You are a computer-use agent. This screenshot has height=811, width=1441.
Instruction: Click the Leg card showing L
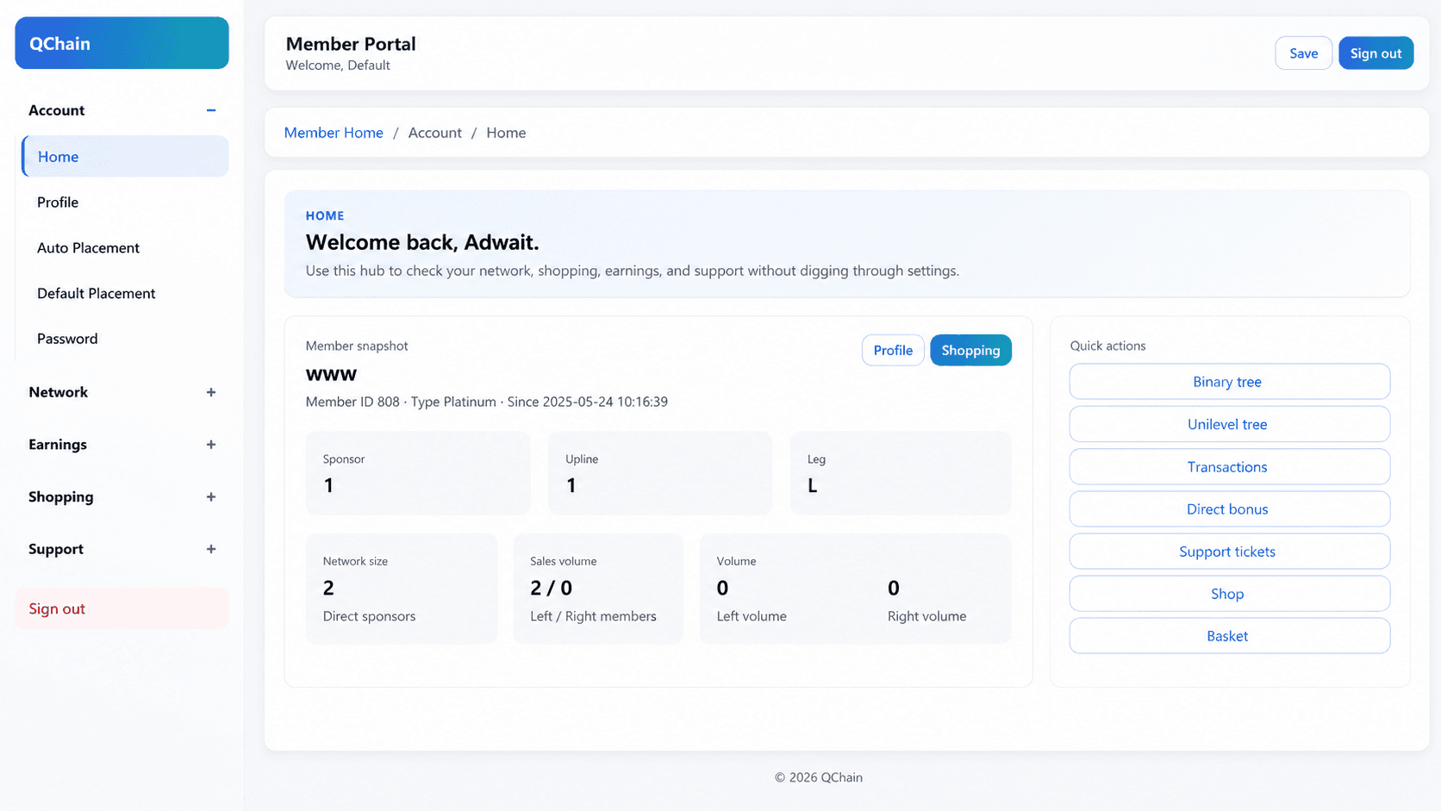click(x=901, y=473)
